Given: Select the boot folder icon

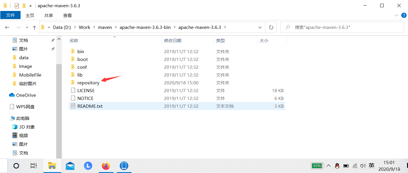Looking at the screenshot, I should point(73,59).
